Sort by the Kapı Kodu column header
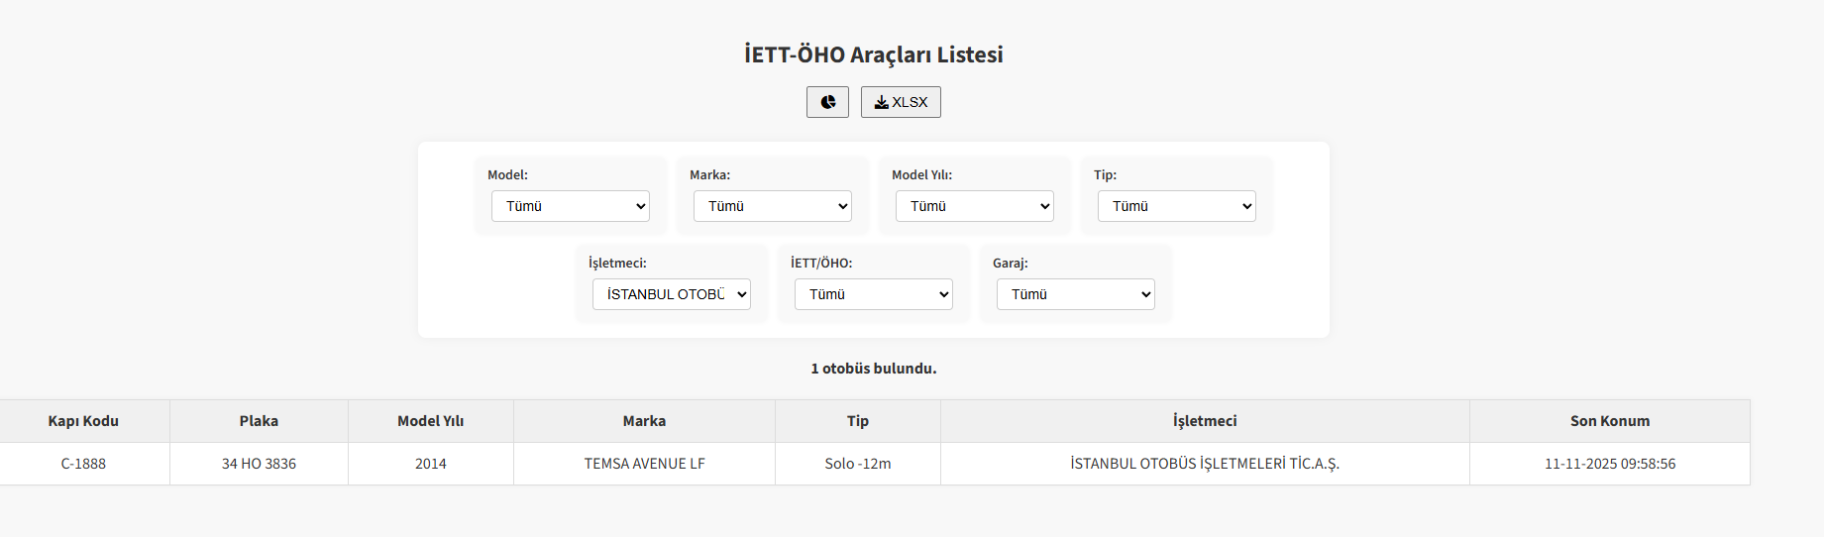Screen dimensions: 1824x537 [83, 421]
